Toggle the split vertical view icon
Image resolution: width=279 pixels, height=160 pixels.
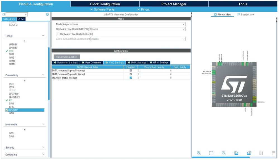[x=261, y=153]
